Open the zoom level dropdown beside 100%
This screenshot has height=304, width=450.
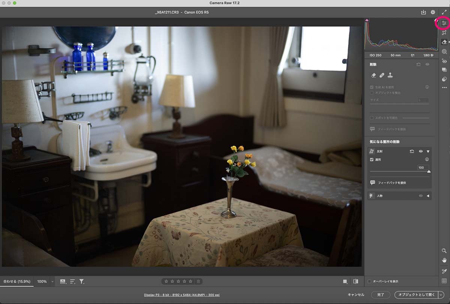coord(52,281)
